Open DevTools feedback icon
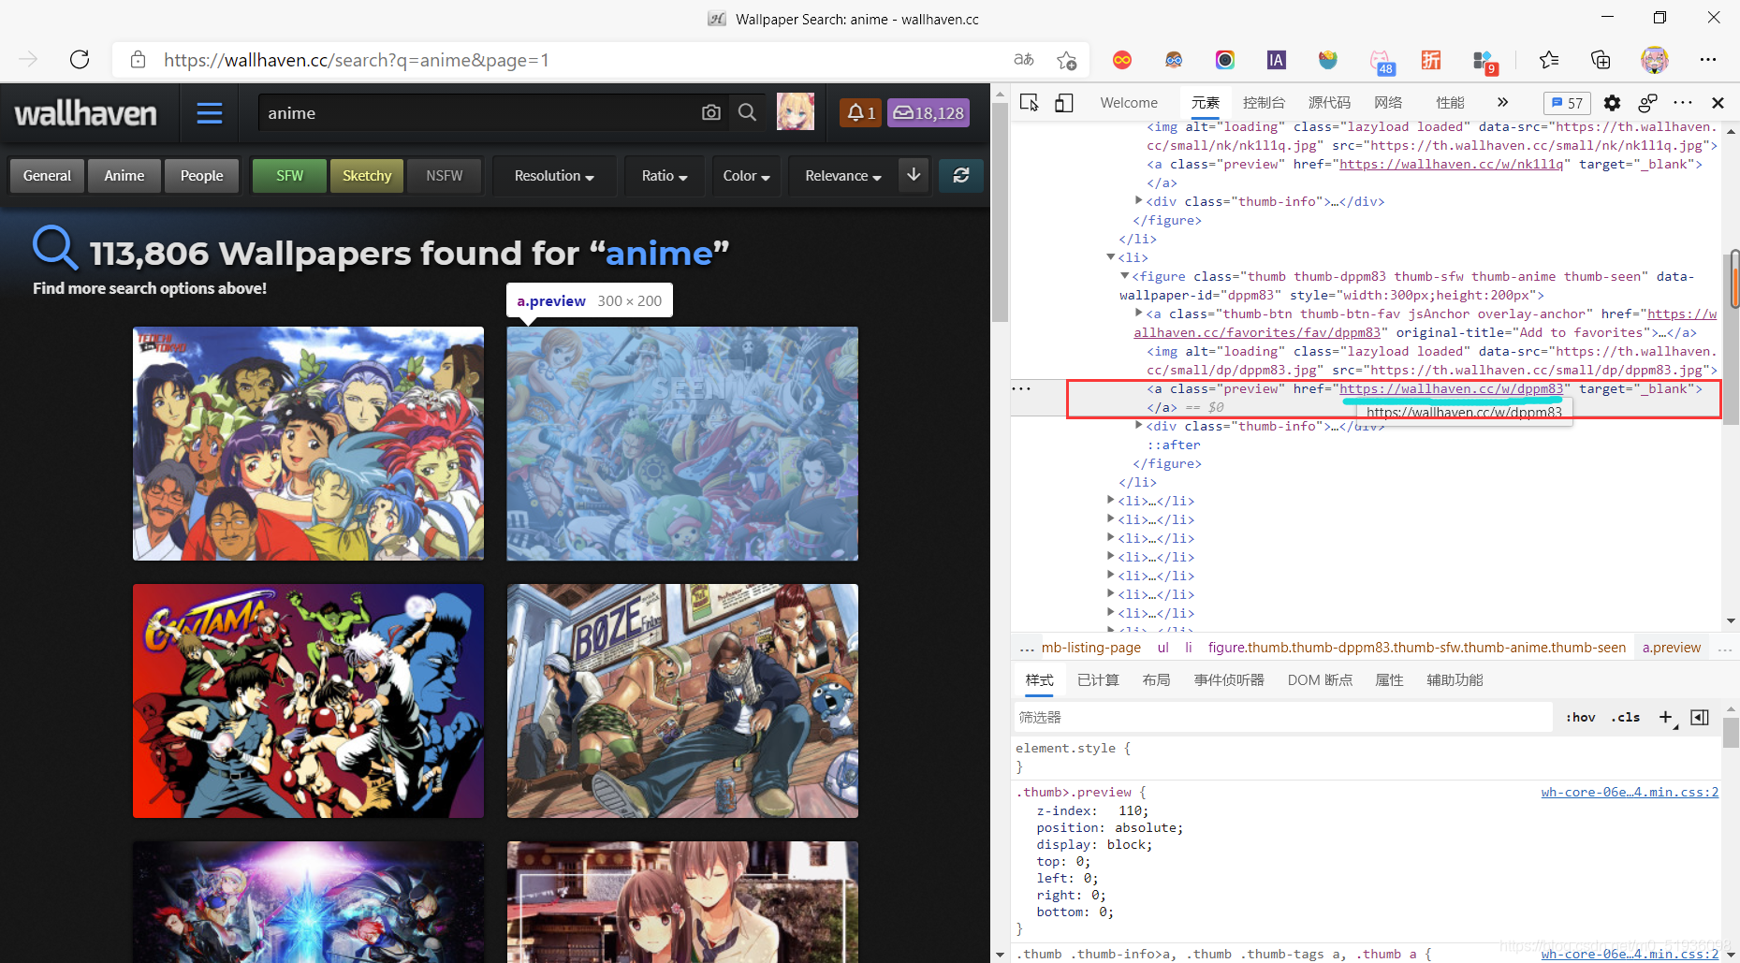 [x=1648, y=103]
